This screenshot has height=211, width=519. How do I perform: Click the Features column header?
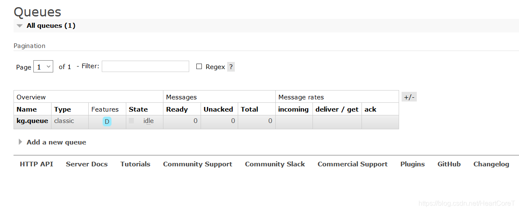click(x=105, y=110)
